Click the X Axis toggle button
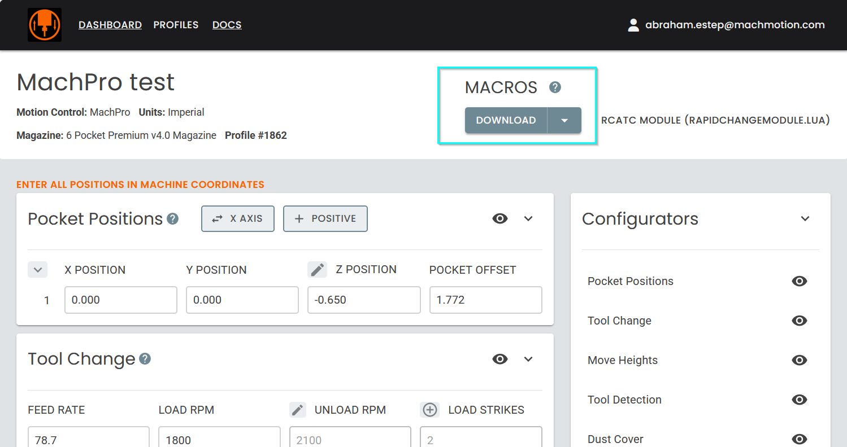The height and width of the screenshot is (447, 847). 238,218
